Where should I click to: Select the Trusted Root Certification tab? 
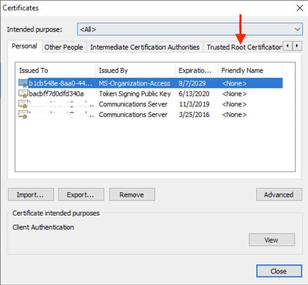[x=244, y=47]
